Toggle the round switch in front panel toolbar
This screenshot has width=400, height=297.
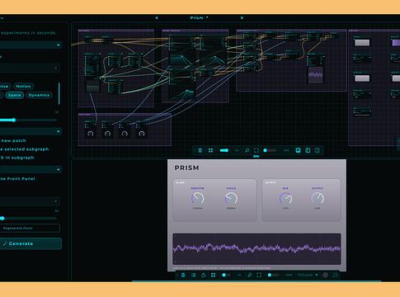pos(226,275)
